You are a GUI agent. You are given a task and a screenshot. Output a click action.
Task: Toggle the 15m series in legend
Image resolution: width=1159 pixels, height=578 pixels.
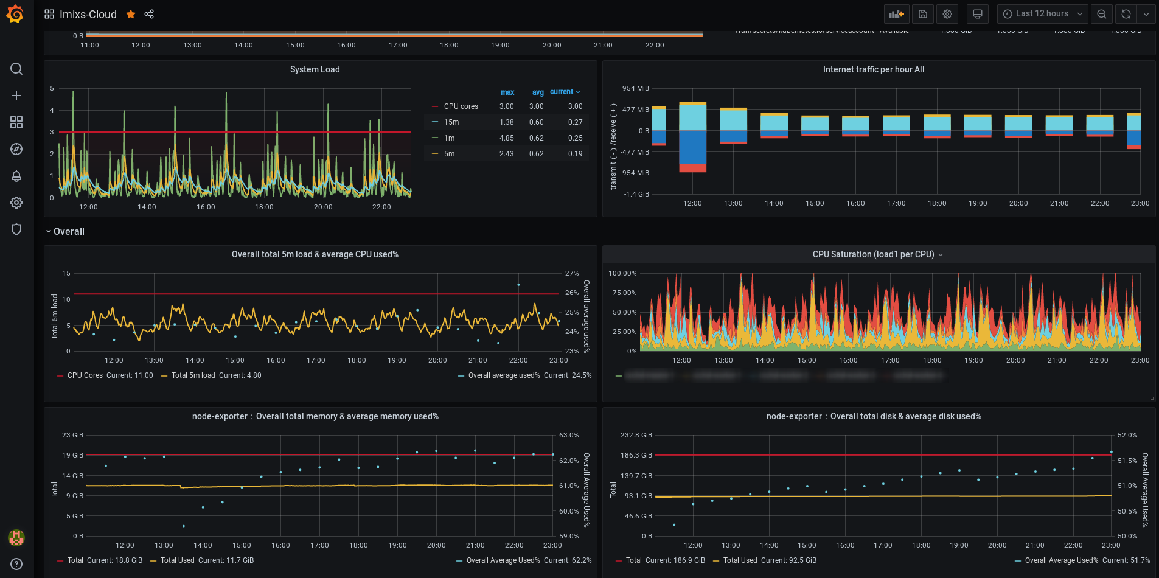coord(451,122)
